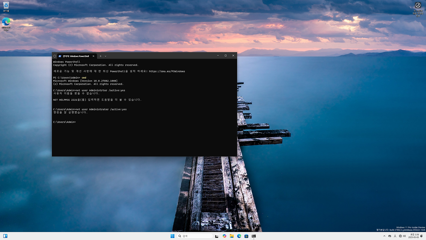
Task: Maximize the terminal window
Action: 226,56
